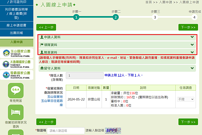The height and width of the screenshot is (135, 202).
Task: Open the 出園回報 menu item
Action: click(x=16, y=33)
